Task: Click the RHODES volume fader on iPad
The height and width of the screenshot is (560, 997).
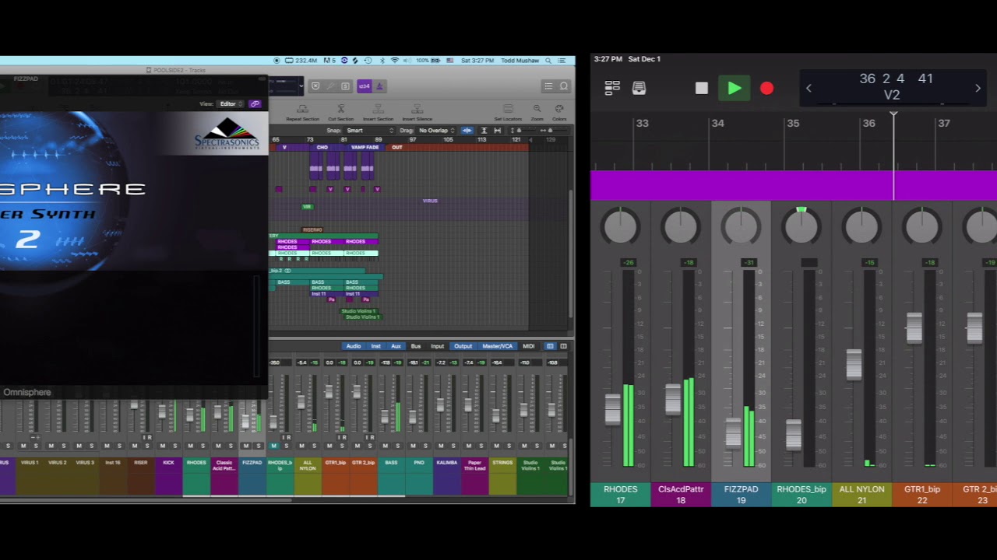Action: pyautogui.click(x=612, y=409)
